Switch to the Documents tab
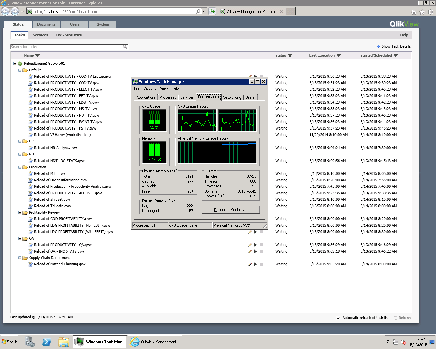The width and height of the screenshot is (436, 349). tap(46, 25)
